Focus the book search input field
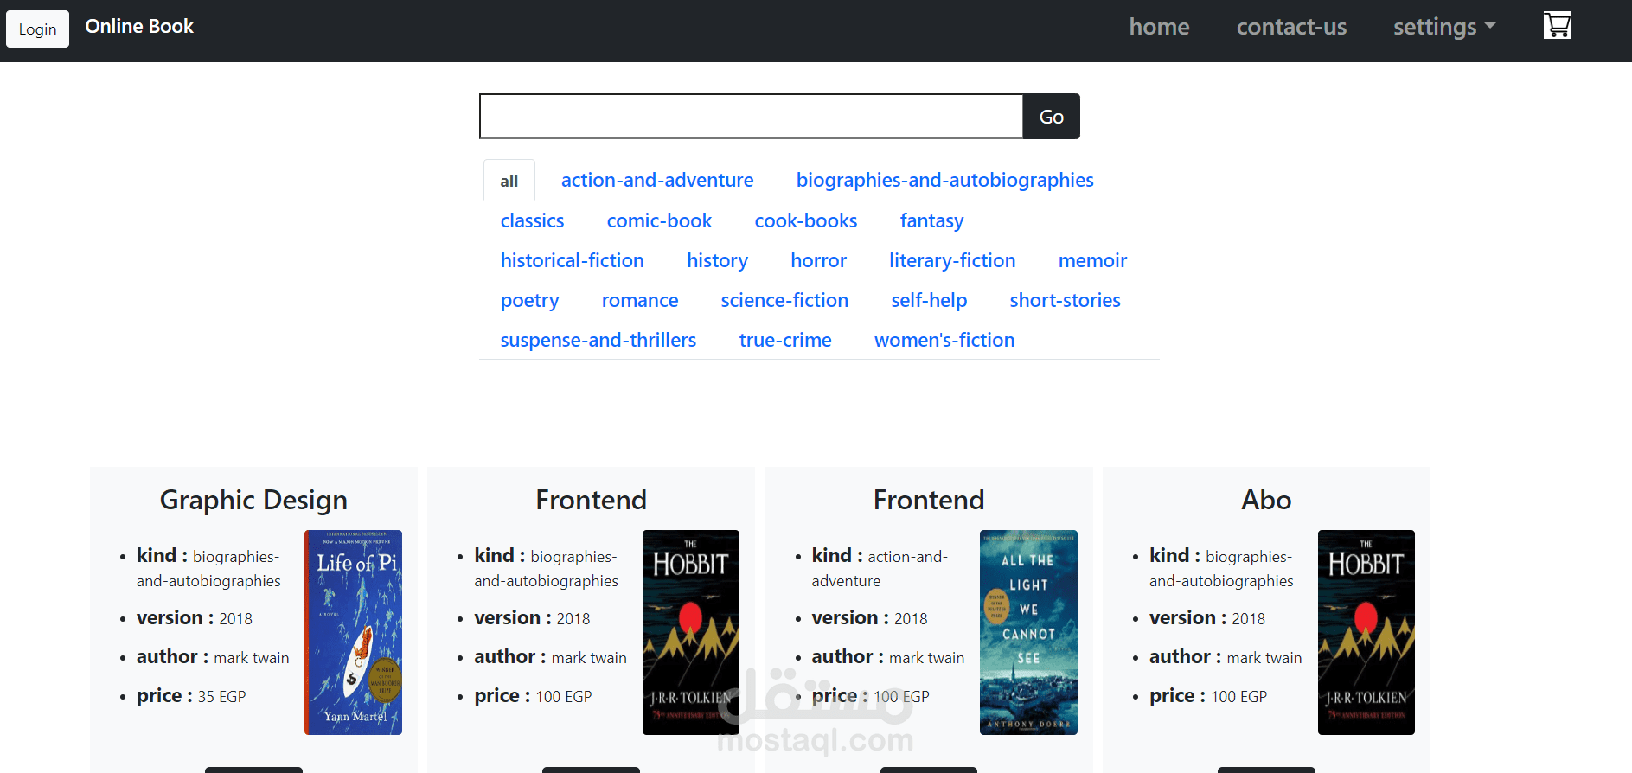The width and height of the screenshot is (1632, 773). click(751, 117)
